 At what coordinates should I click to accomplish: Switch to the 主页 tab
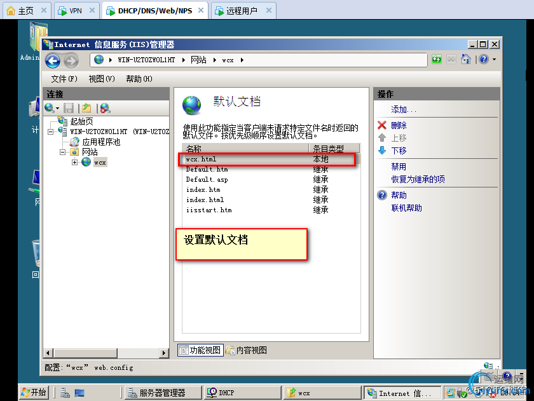(x=26, y=11)
